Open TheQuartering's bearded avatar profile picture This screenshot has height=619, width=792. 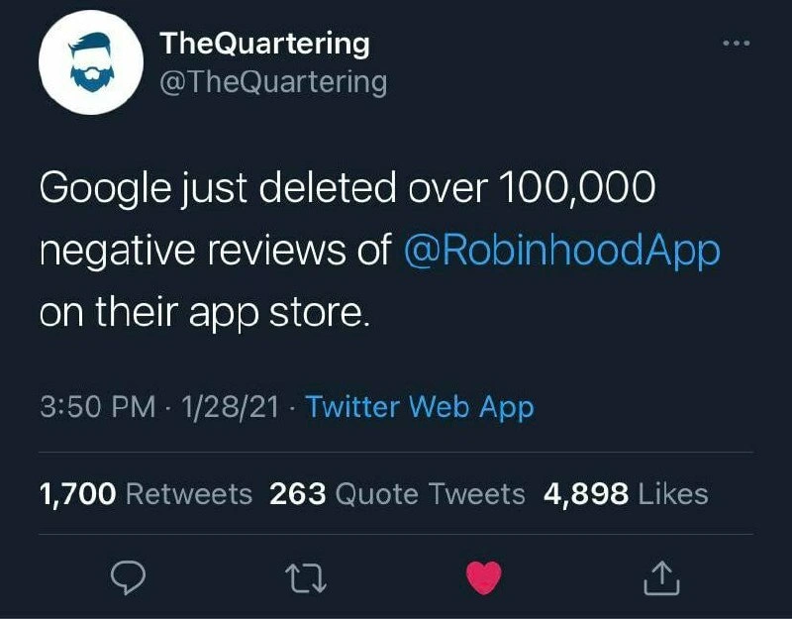point(91,62)
